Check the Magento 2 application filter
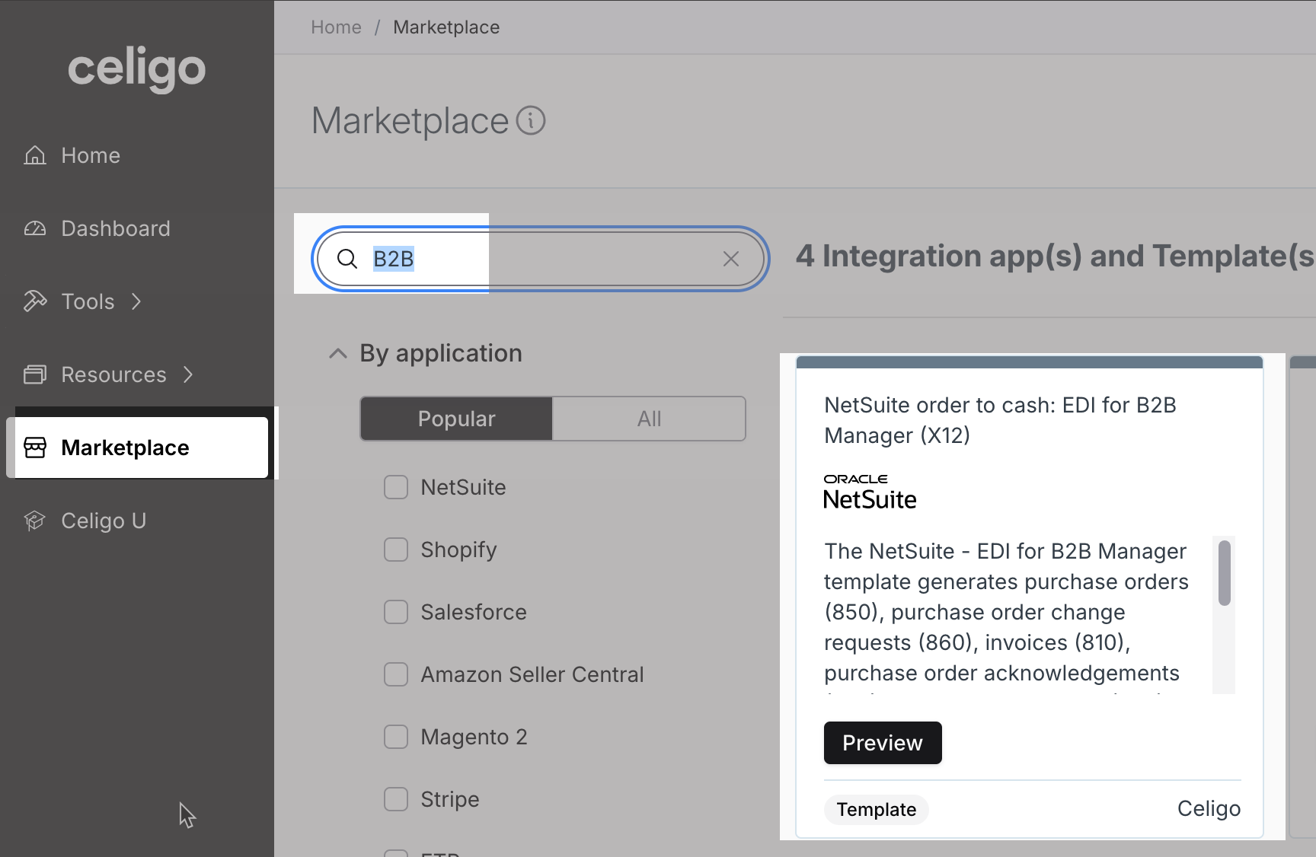 pyautogui.click(x=396, y=737)
